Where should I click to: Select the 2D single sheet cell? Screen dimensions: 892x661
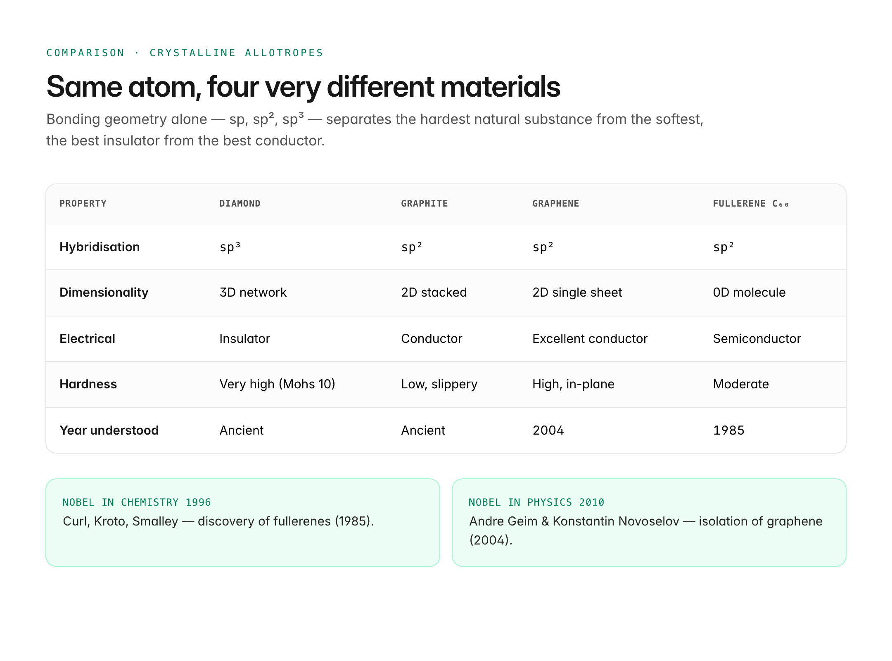[577, 292]
